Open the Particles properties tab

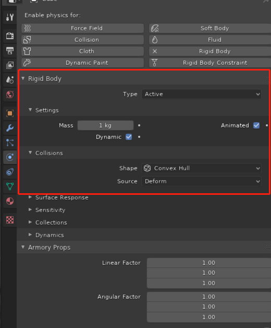click(x=10, y=143)
